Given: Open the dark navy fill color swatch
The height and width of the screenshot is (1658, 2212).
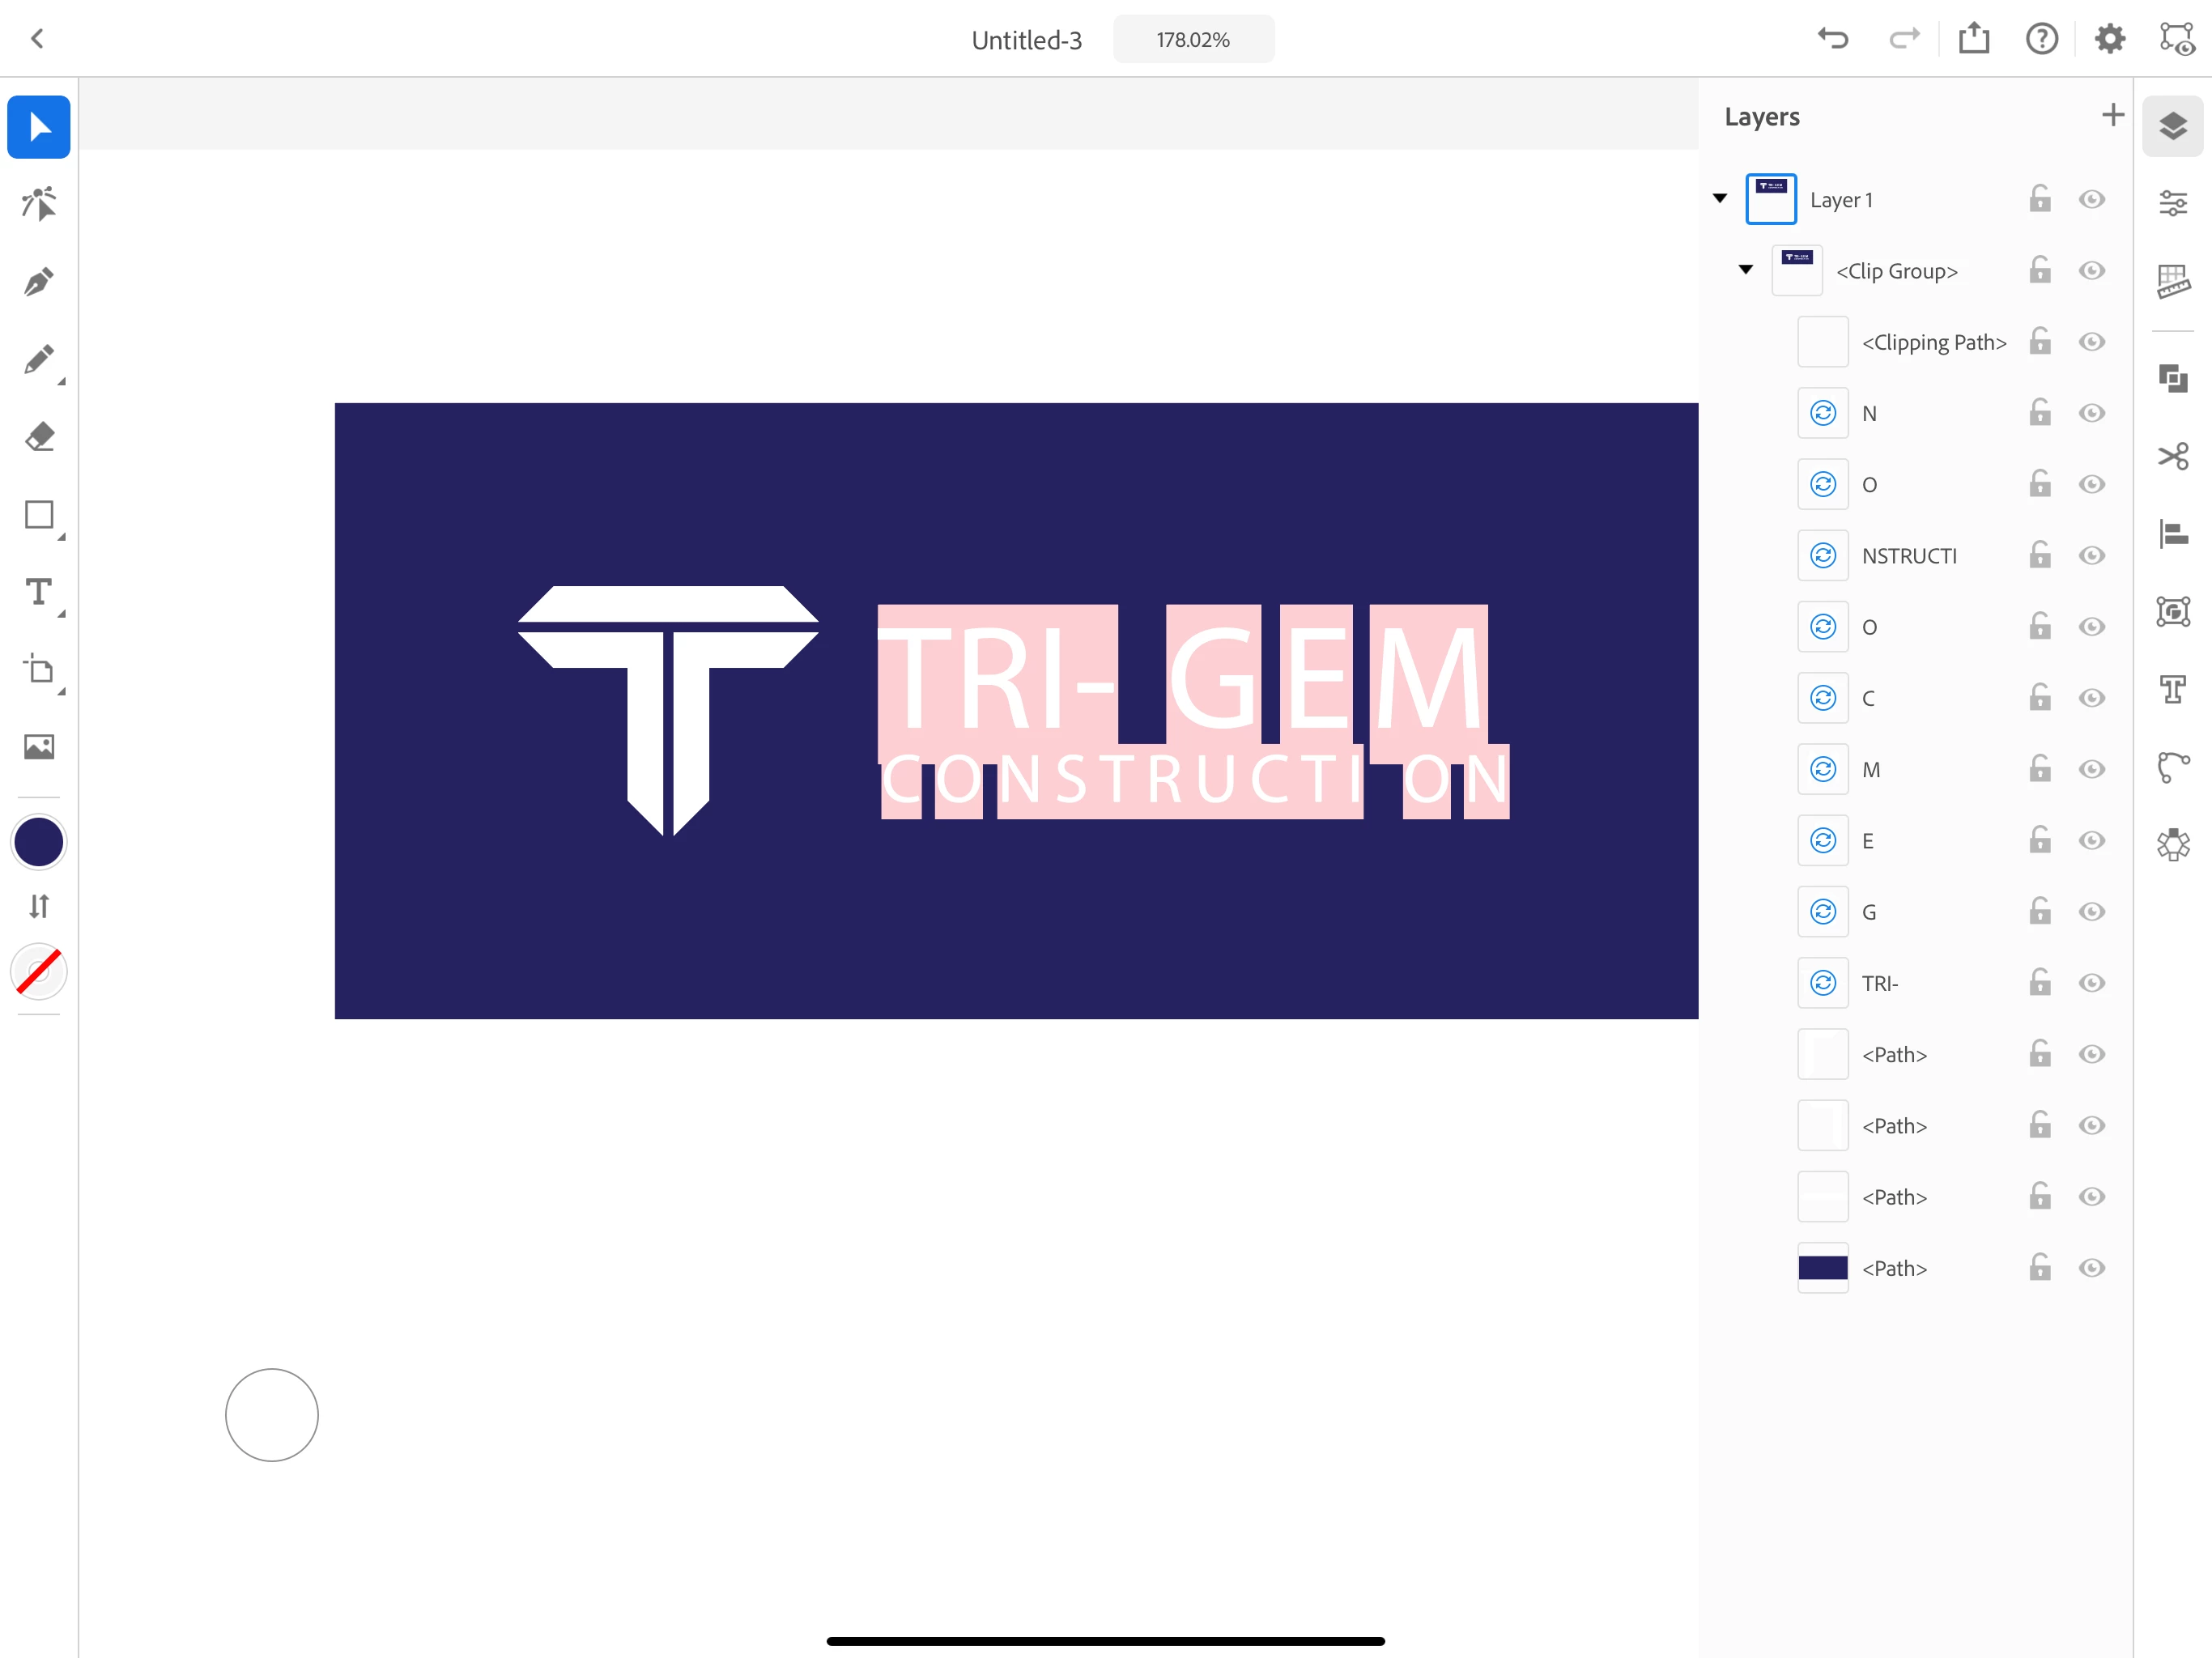Looking at the screenshot, I should point(38,842).
